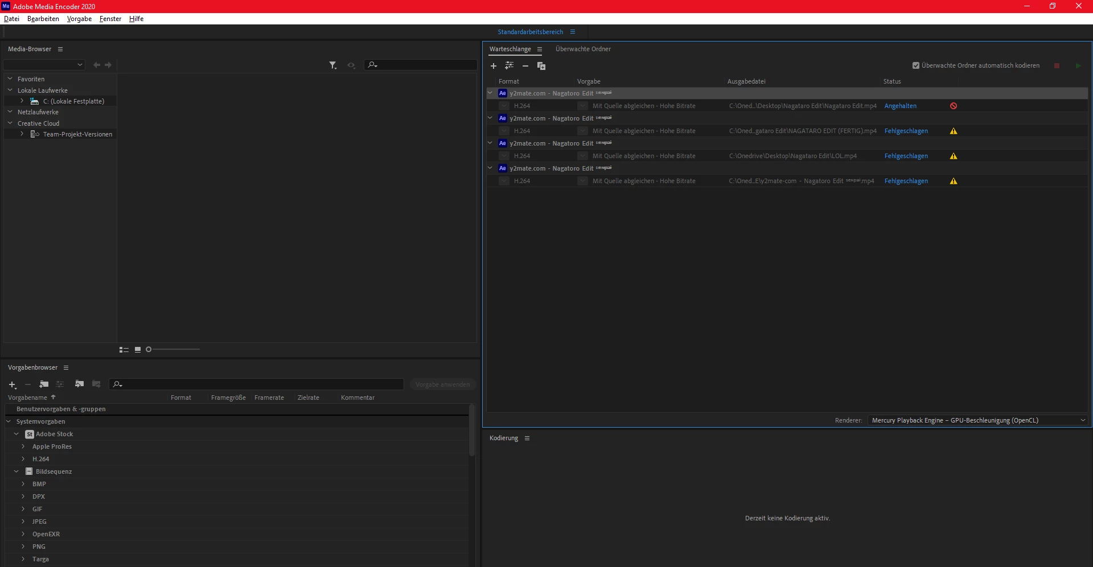The height and width of the screenshot is (567, 1093).
Task: Click the Vorgabenbrowser search field
Action: (x=256, y=384)
